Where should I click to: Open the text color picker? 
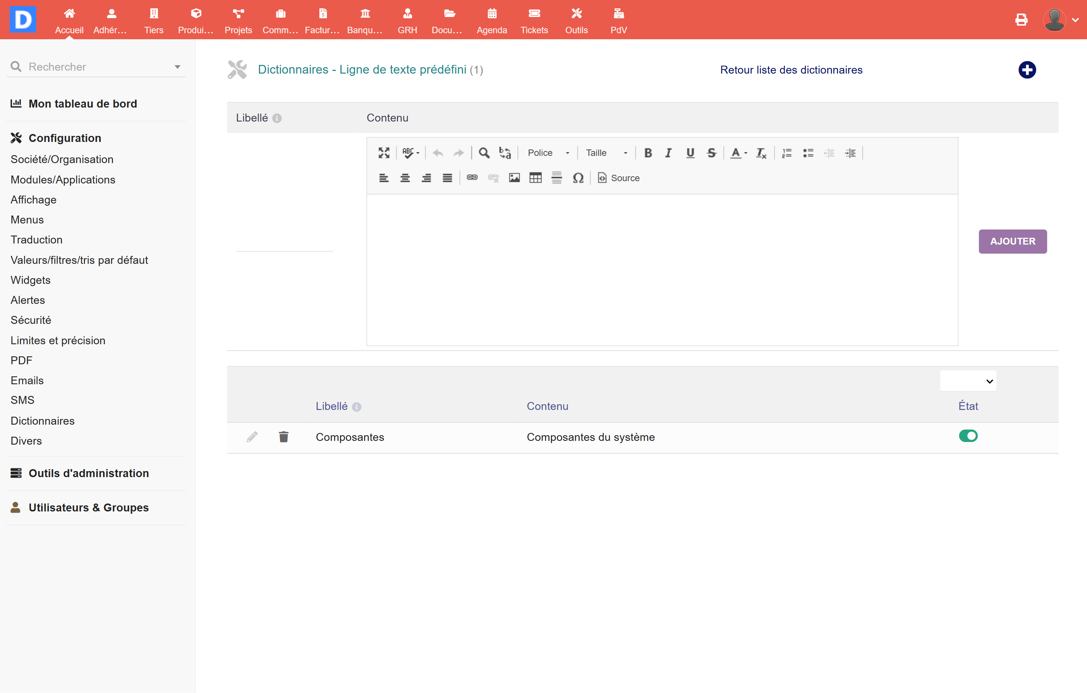point(739,153)
